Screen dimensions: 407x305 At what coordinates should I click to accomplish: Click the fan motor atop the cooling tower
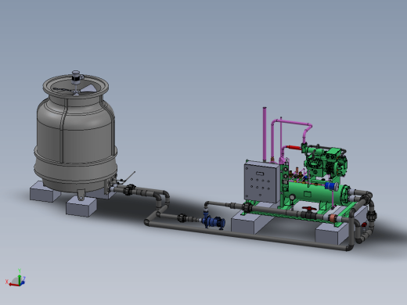coord(76,77)
